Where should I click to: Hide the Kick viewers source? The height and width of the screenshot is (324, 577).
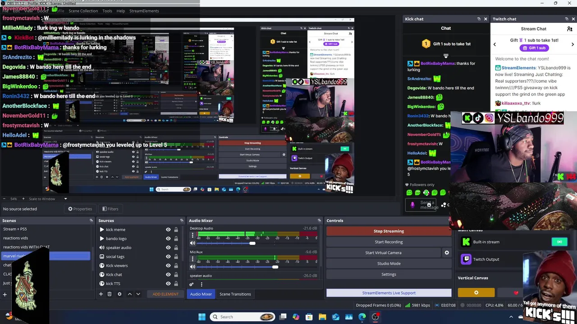pos(168,265)
